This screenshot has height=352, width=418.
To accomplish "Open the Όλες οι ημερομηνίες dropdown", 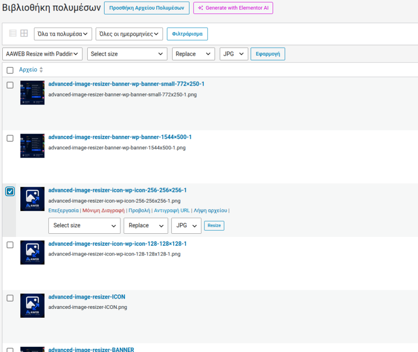I will pyautogui.click(x=129, y=34).
